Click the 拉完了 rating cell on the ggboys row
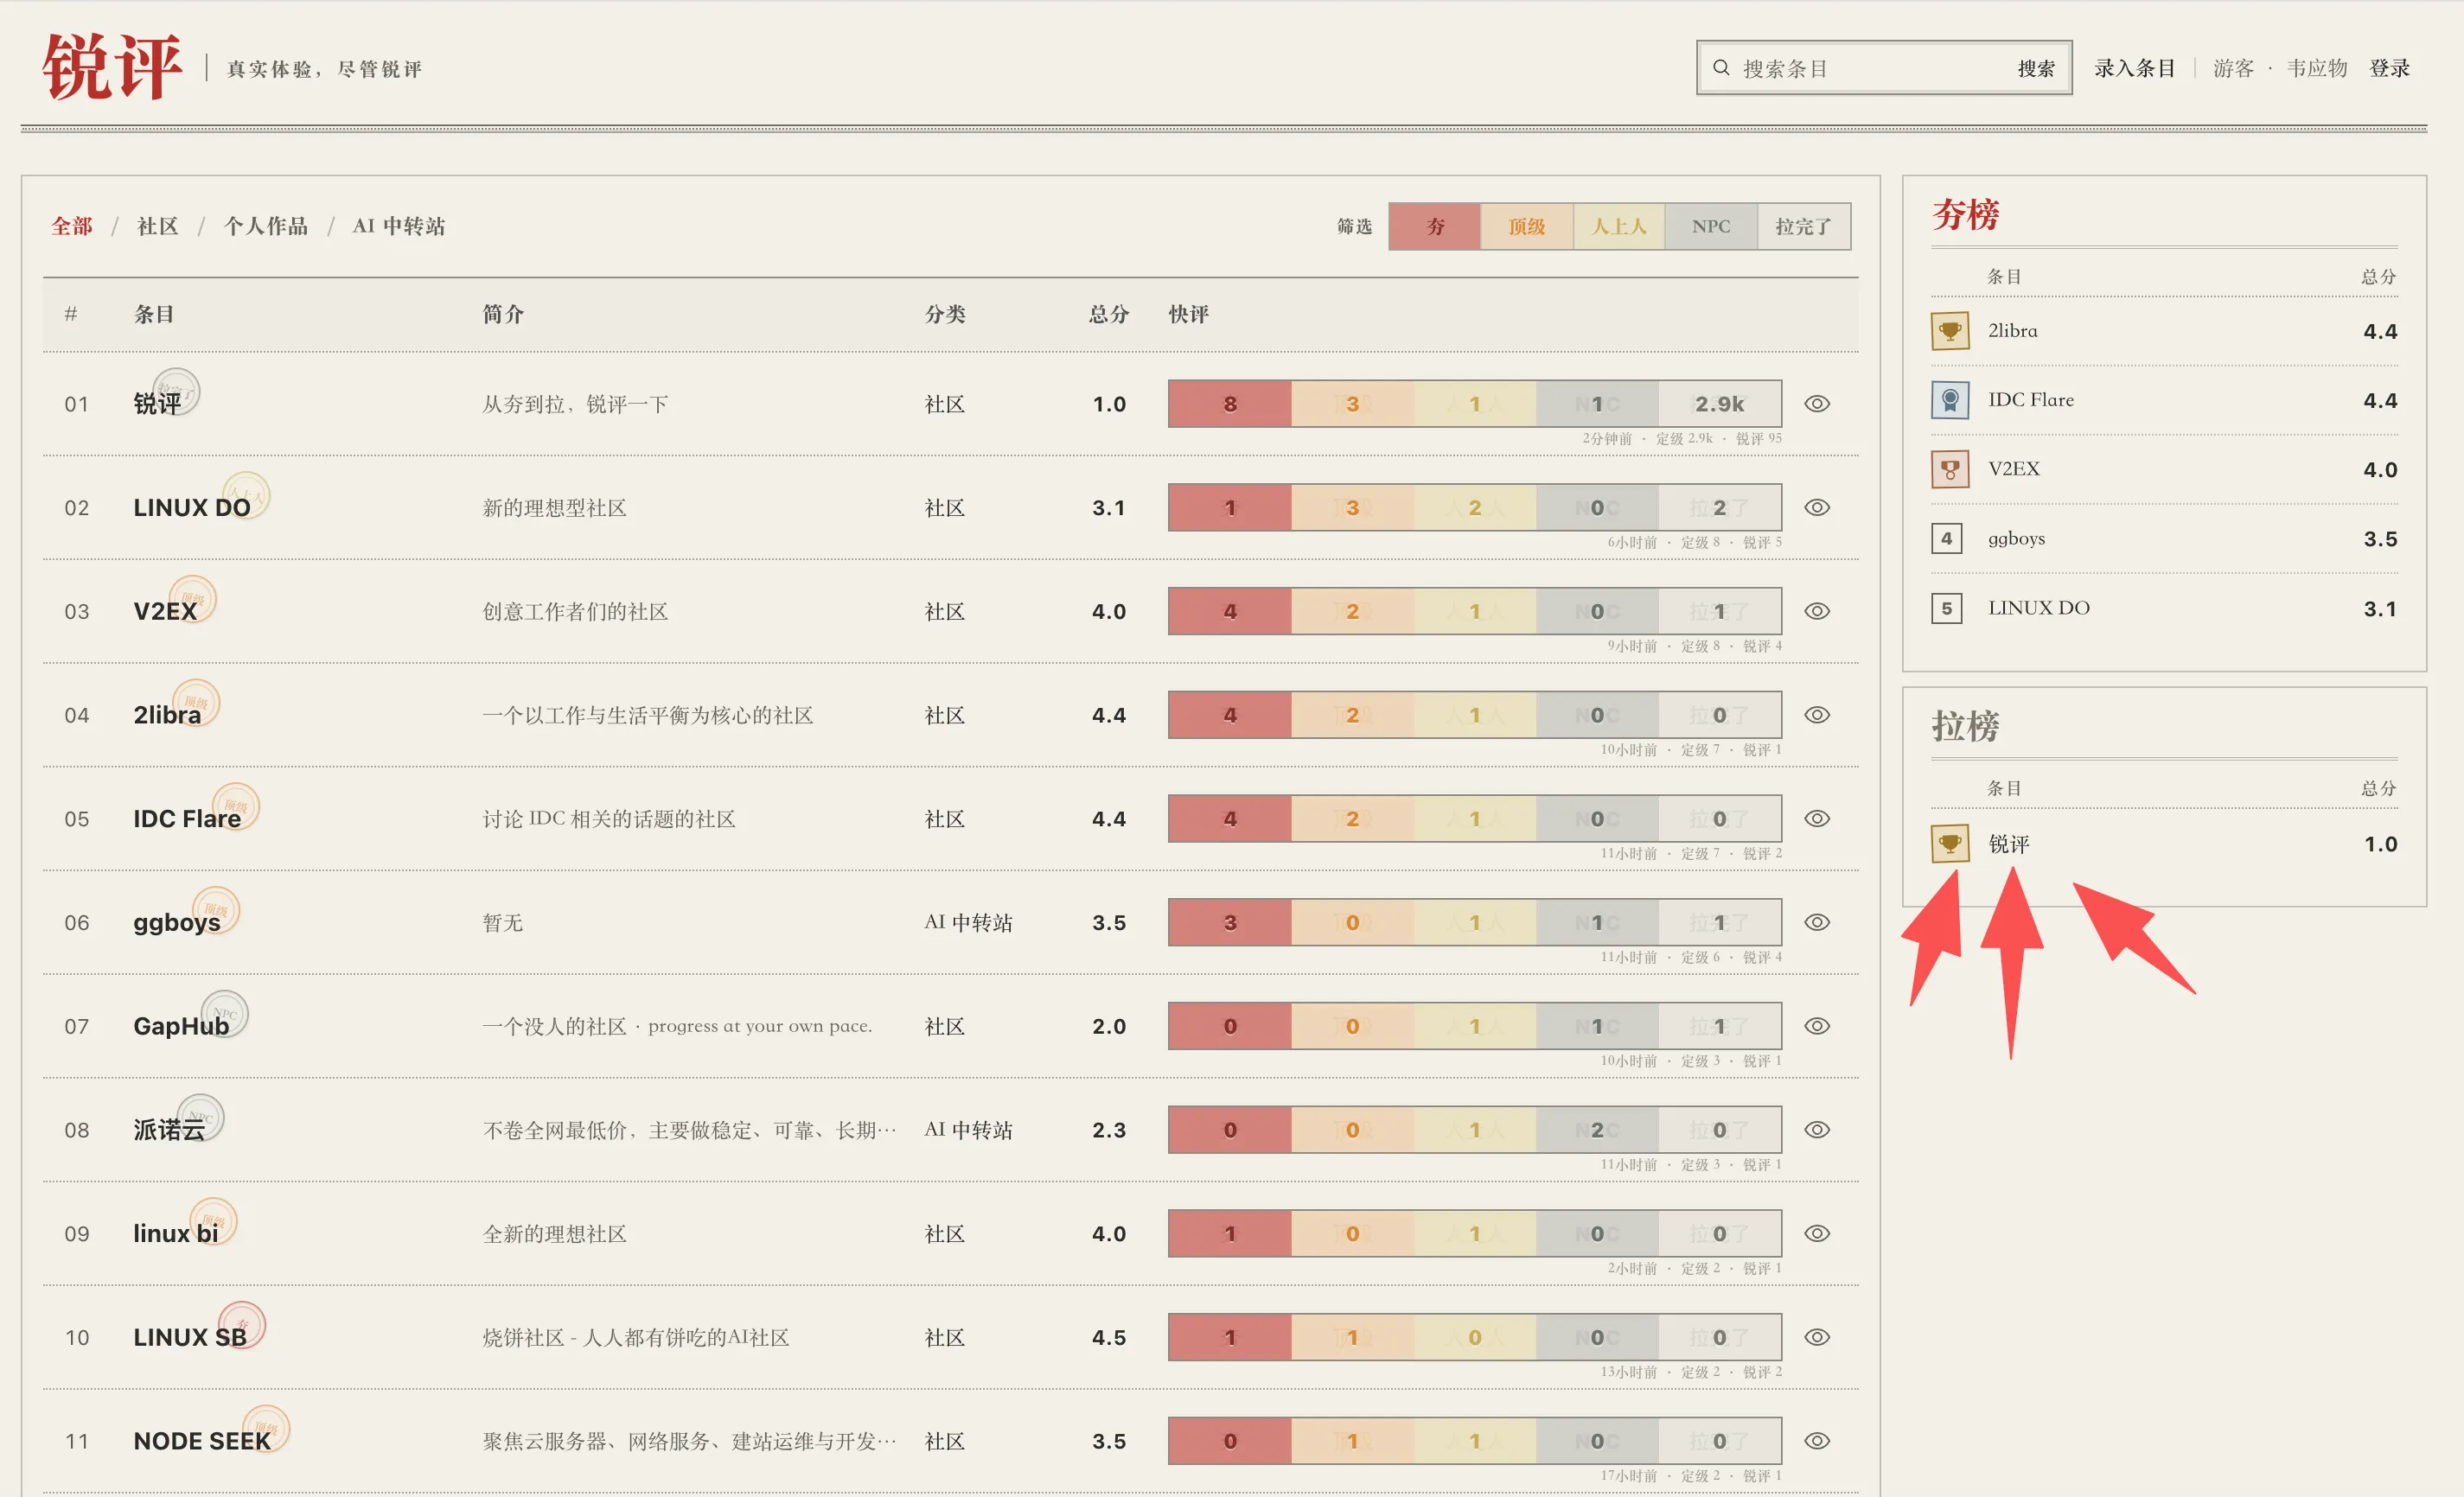Viewport: 2464px width, 1497px height. click(x=1720, y=922)
